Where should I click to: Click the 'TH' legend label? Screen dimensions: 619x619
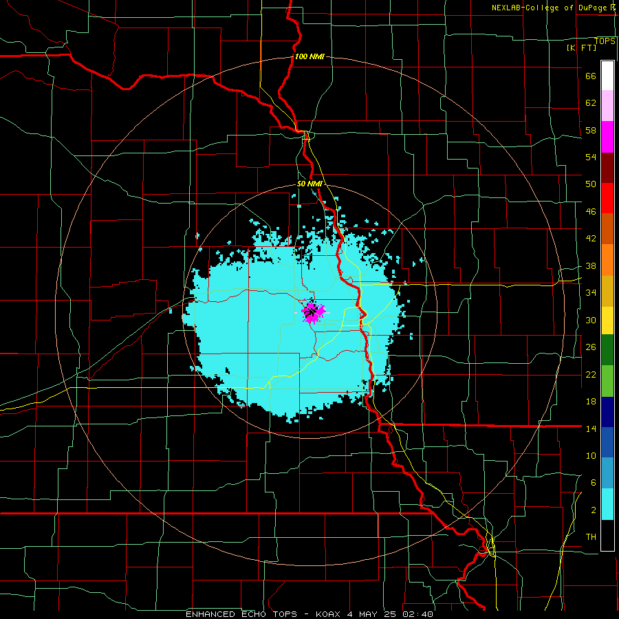coord(591,537)
